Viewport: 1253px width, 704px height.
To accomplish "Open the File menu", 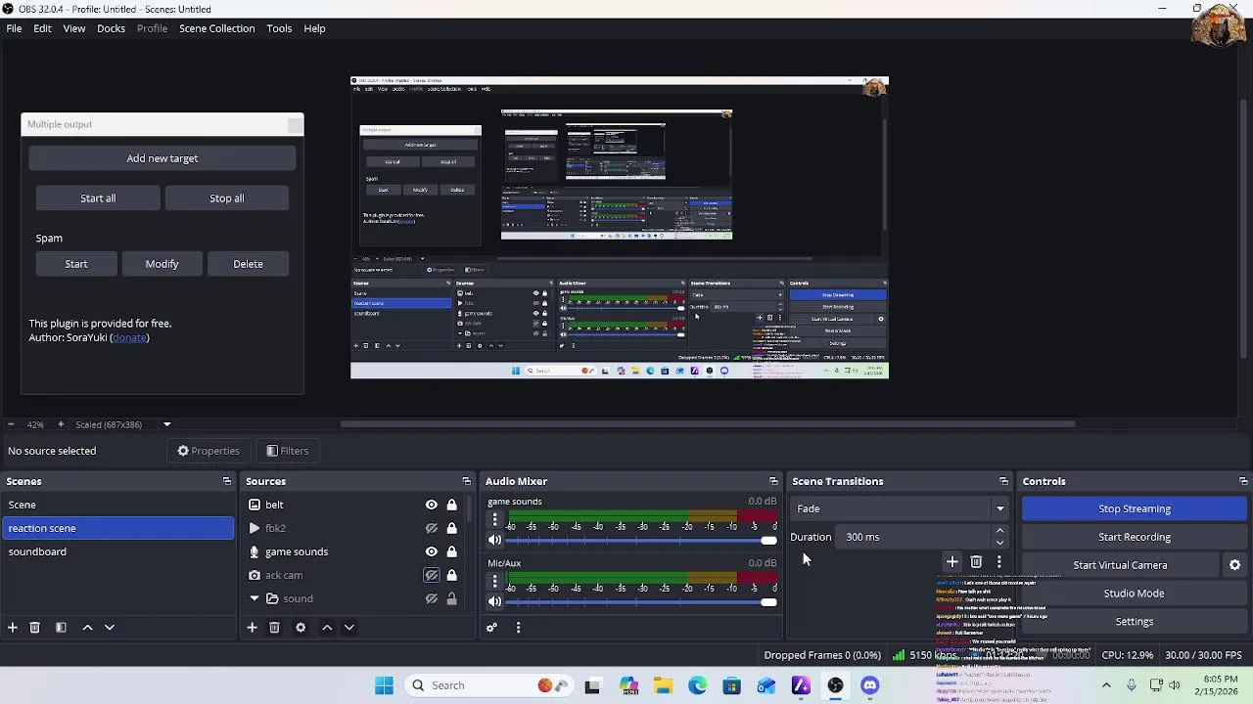I will point(15,28).
